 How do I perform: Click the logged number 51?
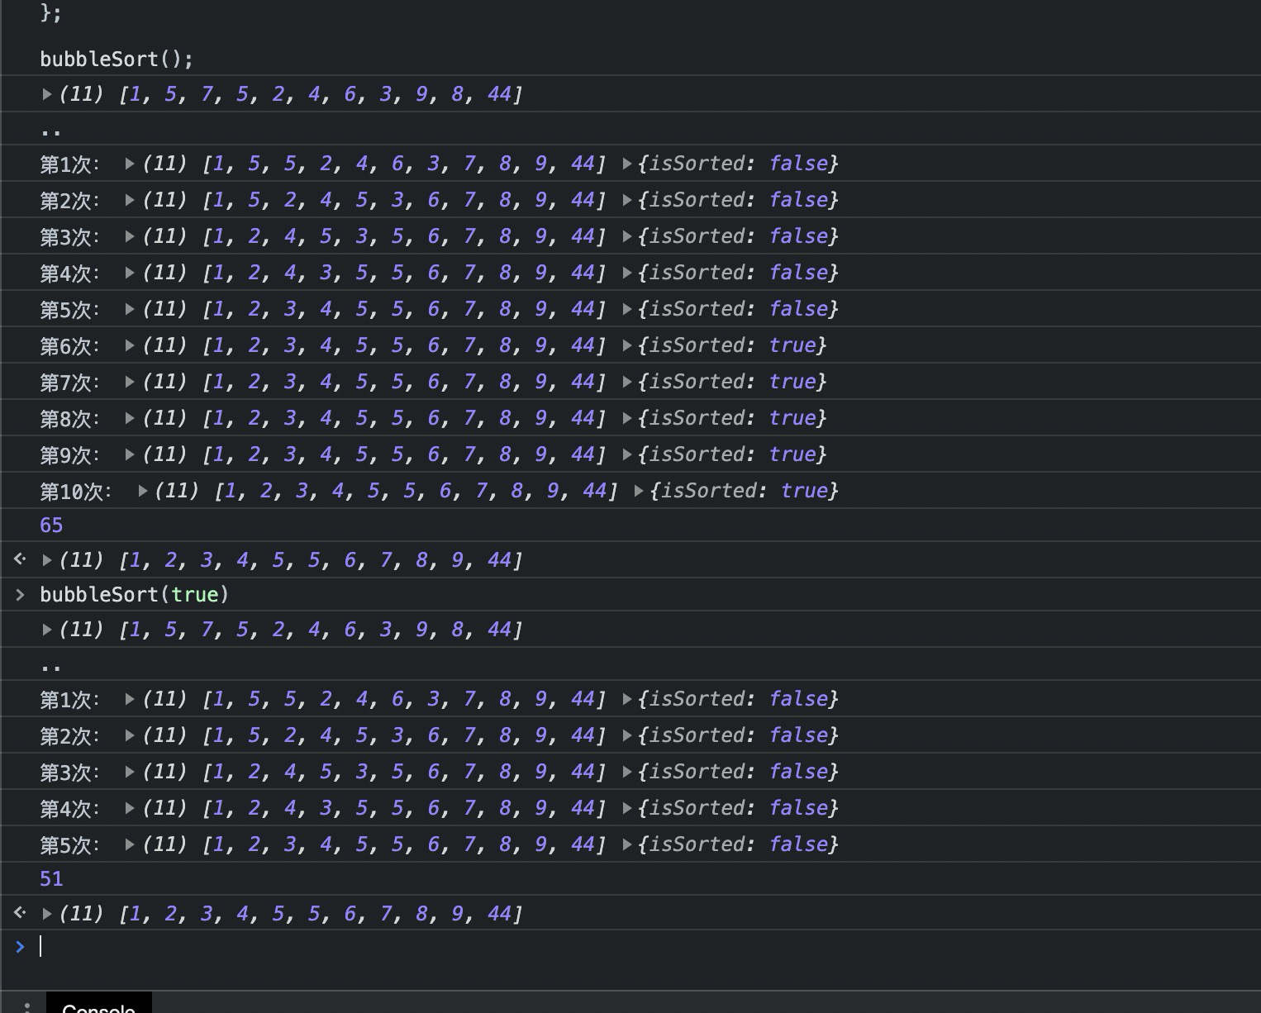[51, 879]
